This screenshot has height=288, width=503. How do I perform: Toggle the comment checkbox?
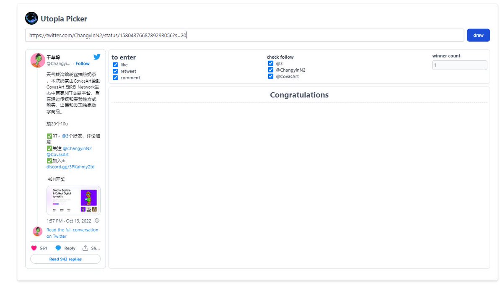115,78
